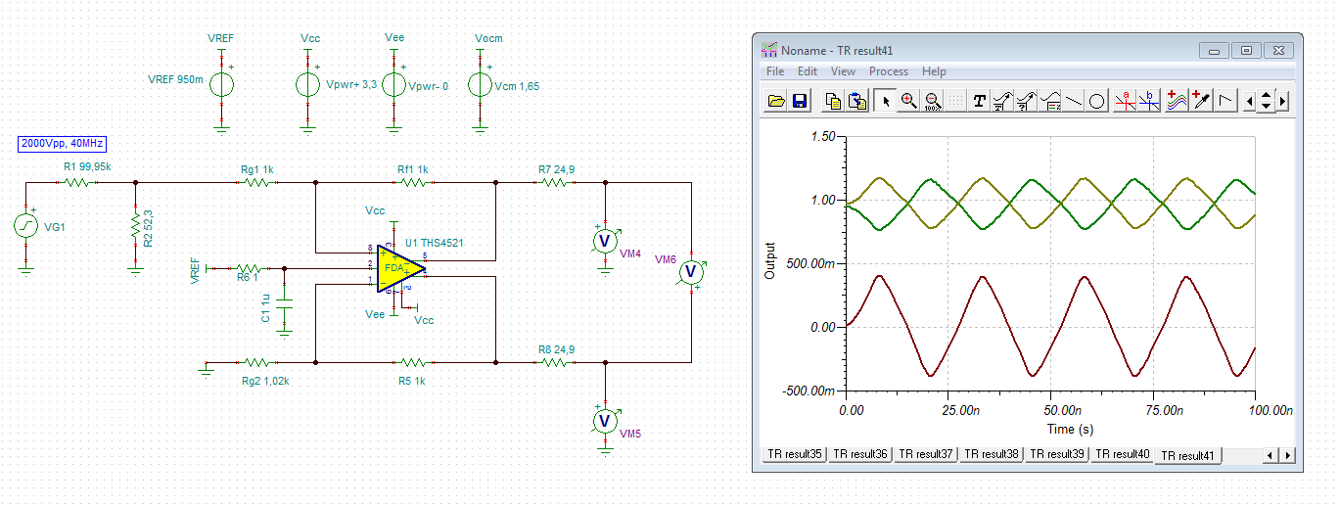Image resolution: width=1340 pixels, height=506 pixels.
Task: Select the draw line tool
Action: click(x=1074, y=100)
